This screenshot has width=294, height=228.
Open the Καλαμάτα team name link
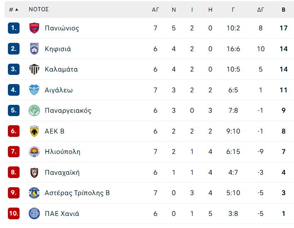pyautogui.click(x=61, y=69)
